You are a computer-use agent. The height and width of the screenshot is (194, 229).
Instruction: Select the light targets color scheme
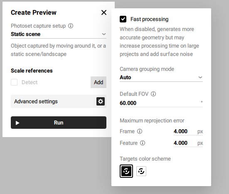pos(141,171)
